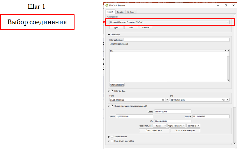Toggle the Filter by date checkbox
This screenshot has width=237, height=149.
tap(112, 91)
